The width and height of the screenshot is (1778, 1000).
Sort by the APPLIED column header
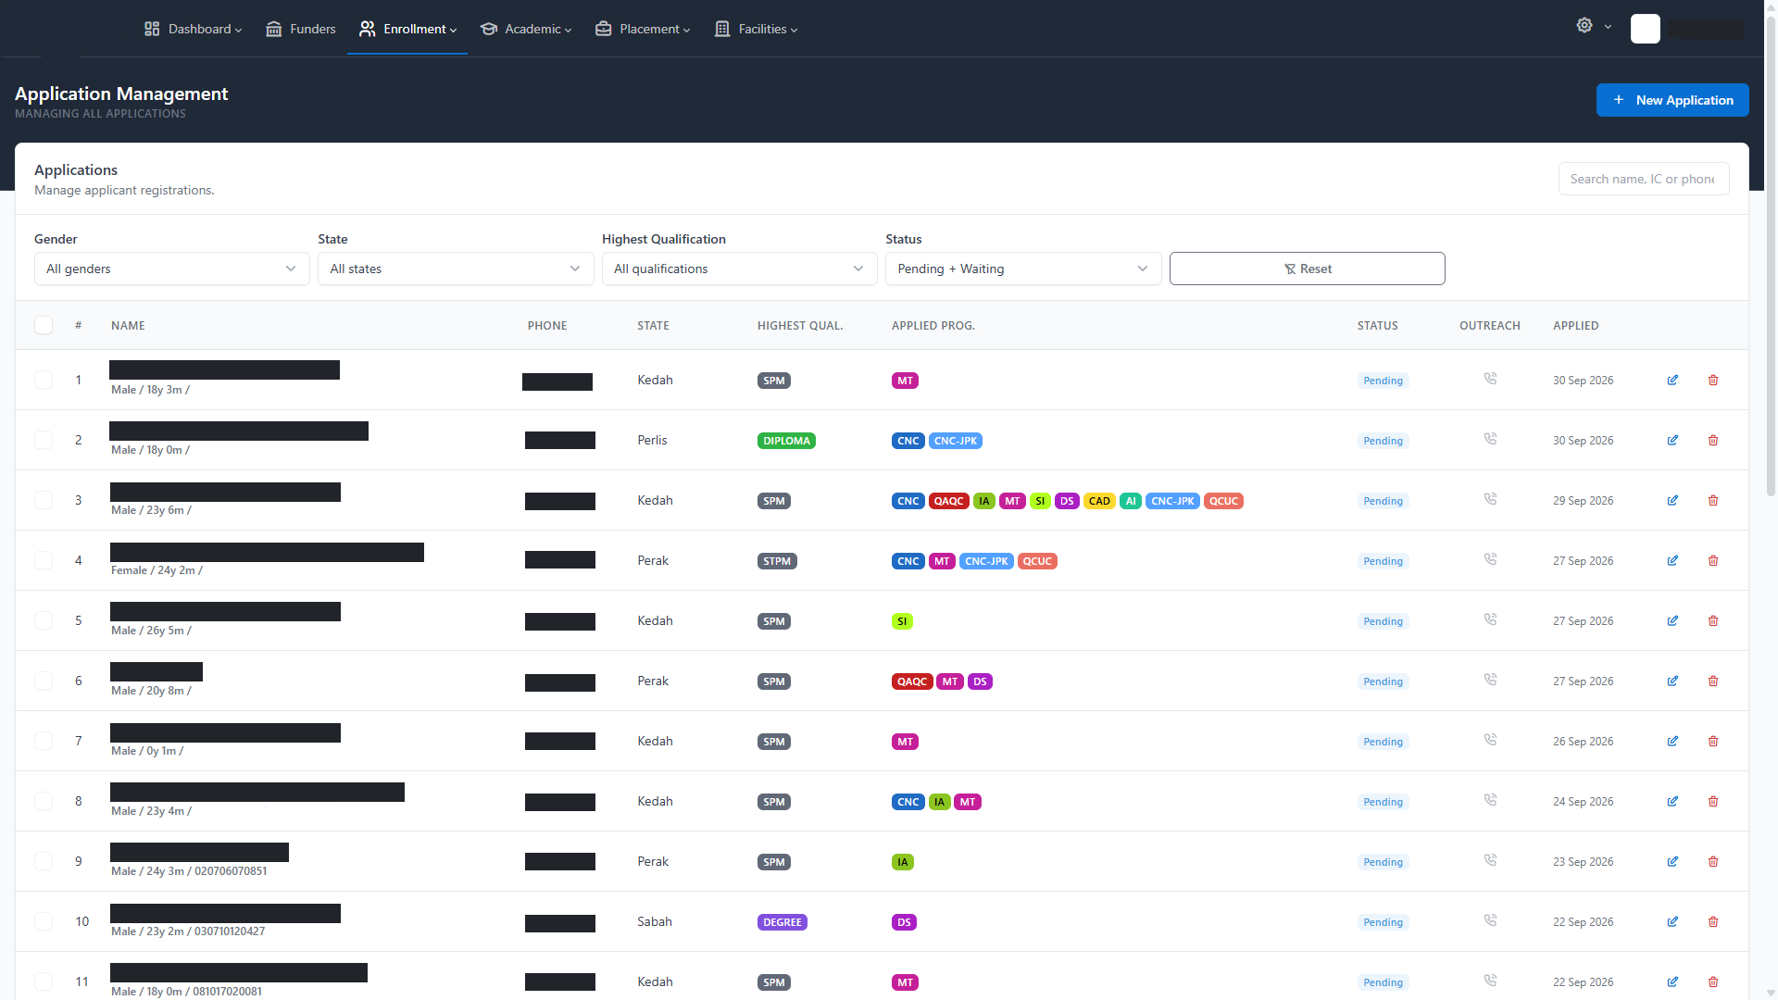coord(1575,326)
